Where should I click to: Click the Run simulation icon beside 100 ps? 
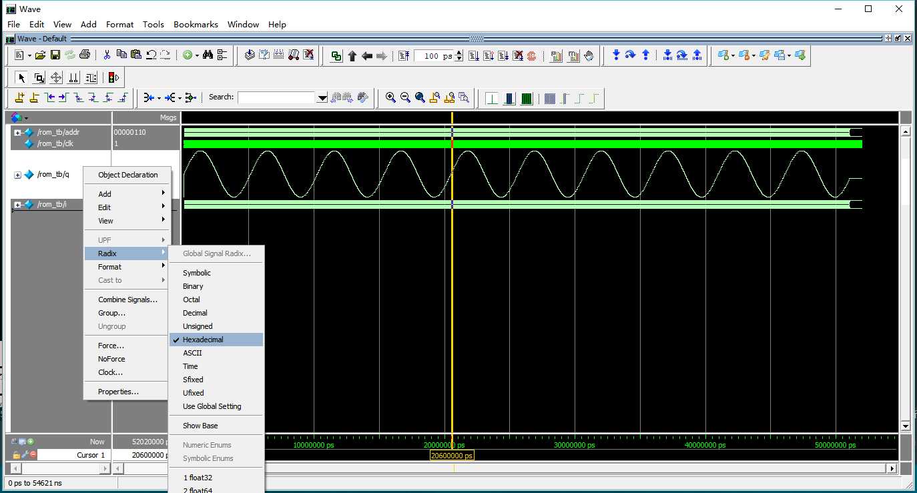point(473,56)
